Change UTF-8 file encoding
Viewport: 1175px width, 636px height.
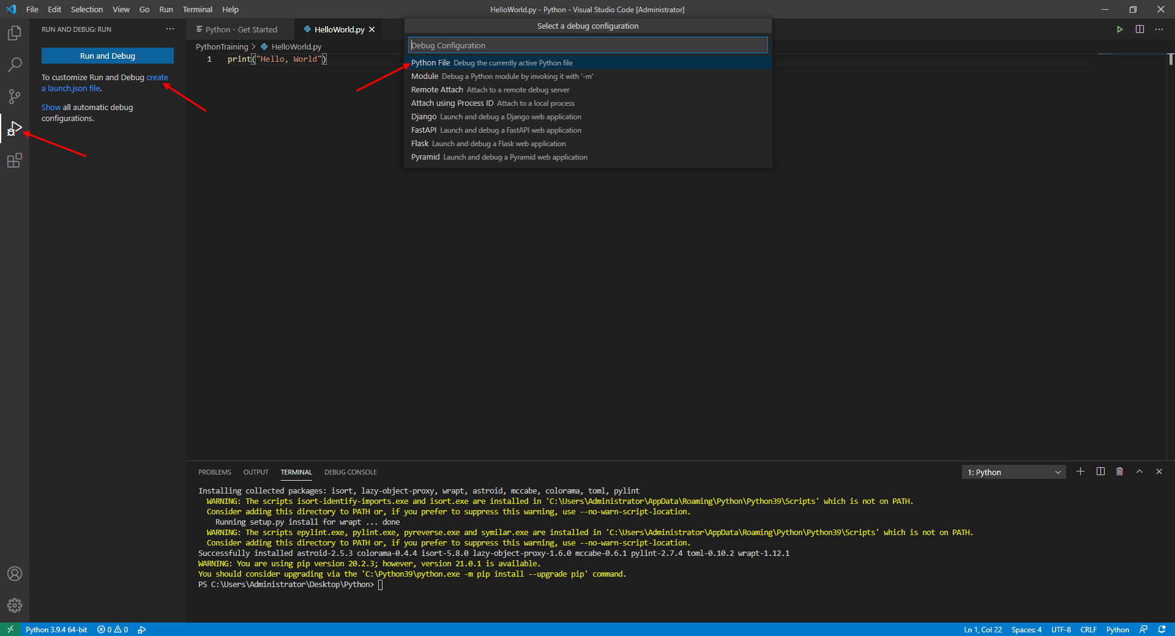point(1061,629)
